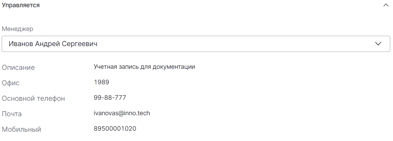Select the description text Учетная запись для документации
This screenshot has width=393, height=141.
point(144,67)
